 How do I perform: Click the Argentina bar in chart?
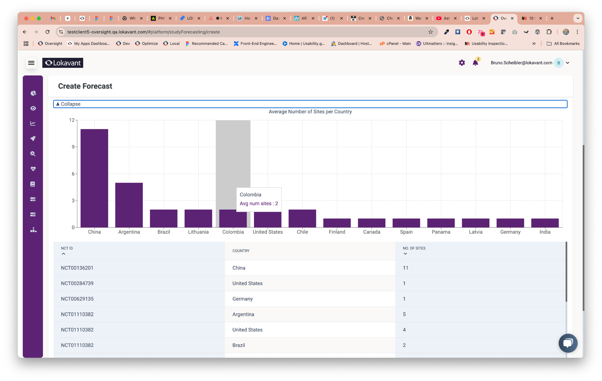129,205
